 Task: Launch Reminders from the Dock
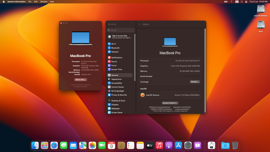pyautogui.click(x=130, y=146)
